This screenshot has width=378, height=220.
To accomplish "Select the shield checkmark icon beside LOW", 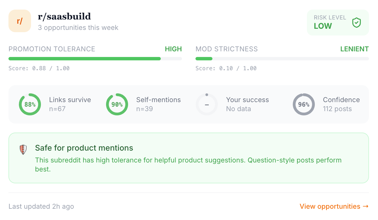I will pos(356,23).
